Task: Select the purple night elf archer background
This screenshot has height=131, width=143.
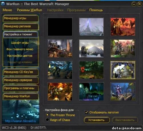Action: tap(123, 92)
